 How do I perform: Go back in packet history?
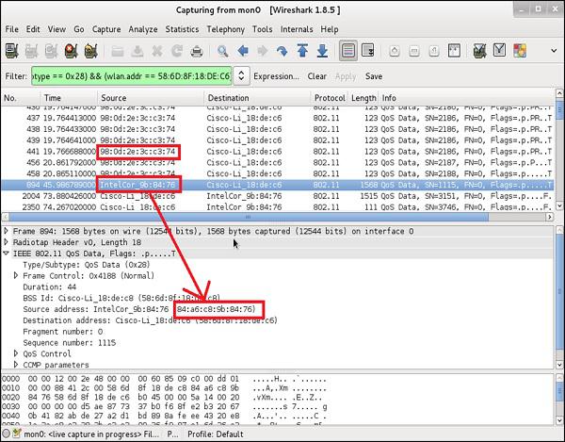243,51
